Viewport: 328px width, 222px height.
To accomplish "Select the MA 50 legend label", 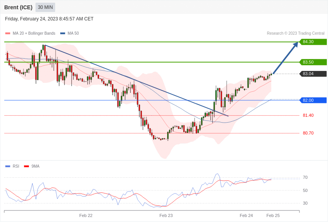I will pos(73,34).
